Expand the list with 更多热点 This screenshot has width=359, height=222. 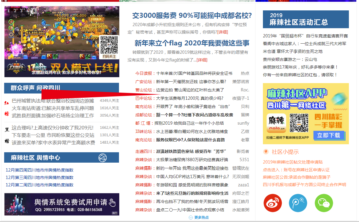pos(199,217)
